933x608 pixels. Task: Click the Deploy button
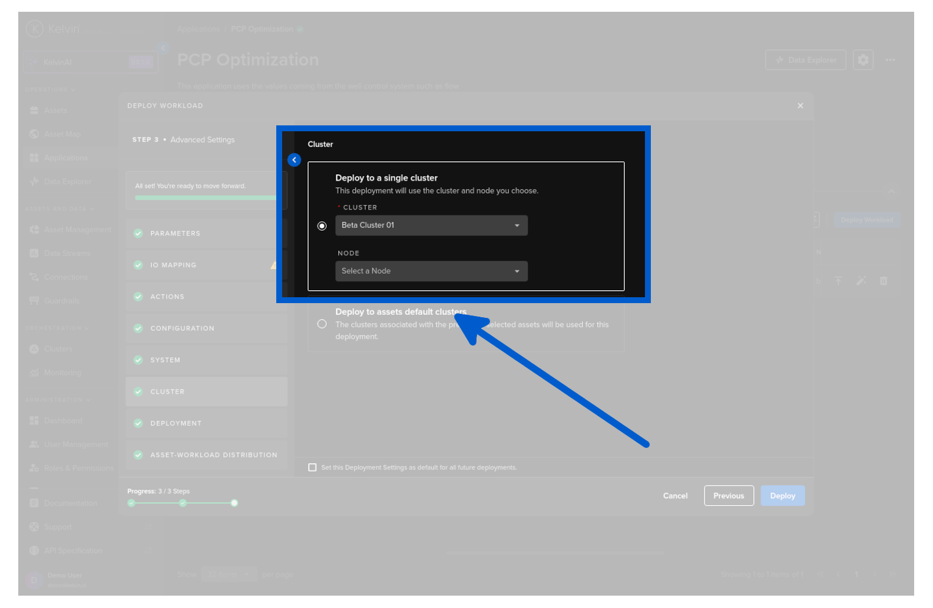coord(782,496)
